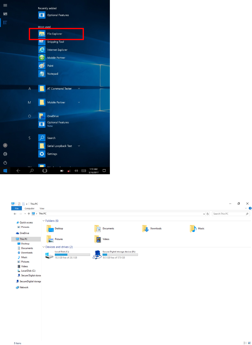Go up one level in Explorer
This screenshot has width=252, height=345.
pyautogui.click(x=29, y=214)
